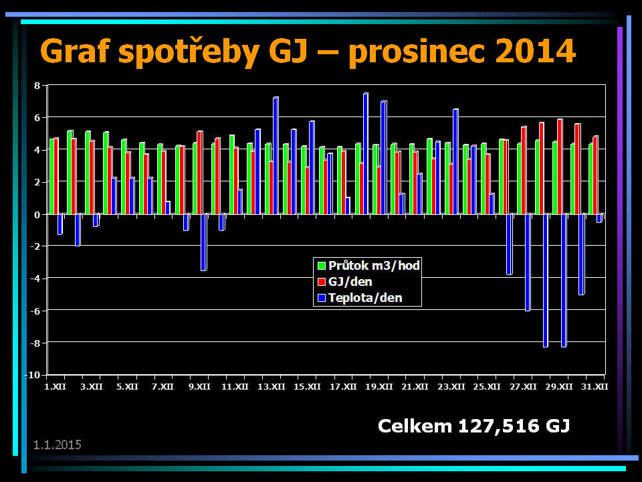The image size is (642, 482).
Task: Click the 19.XII label on the x-axis
Action: [380, 387]
